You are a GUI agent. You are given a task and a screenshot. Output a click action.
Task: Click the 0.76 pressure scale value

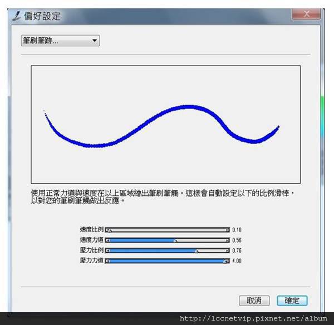(x=237, y=250)
